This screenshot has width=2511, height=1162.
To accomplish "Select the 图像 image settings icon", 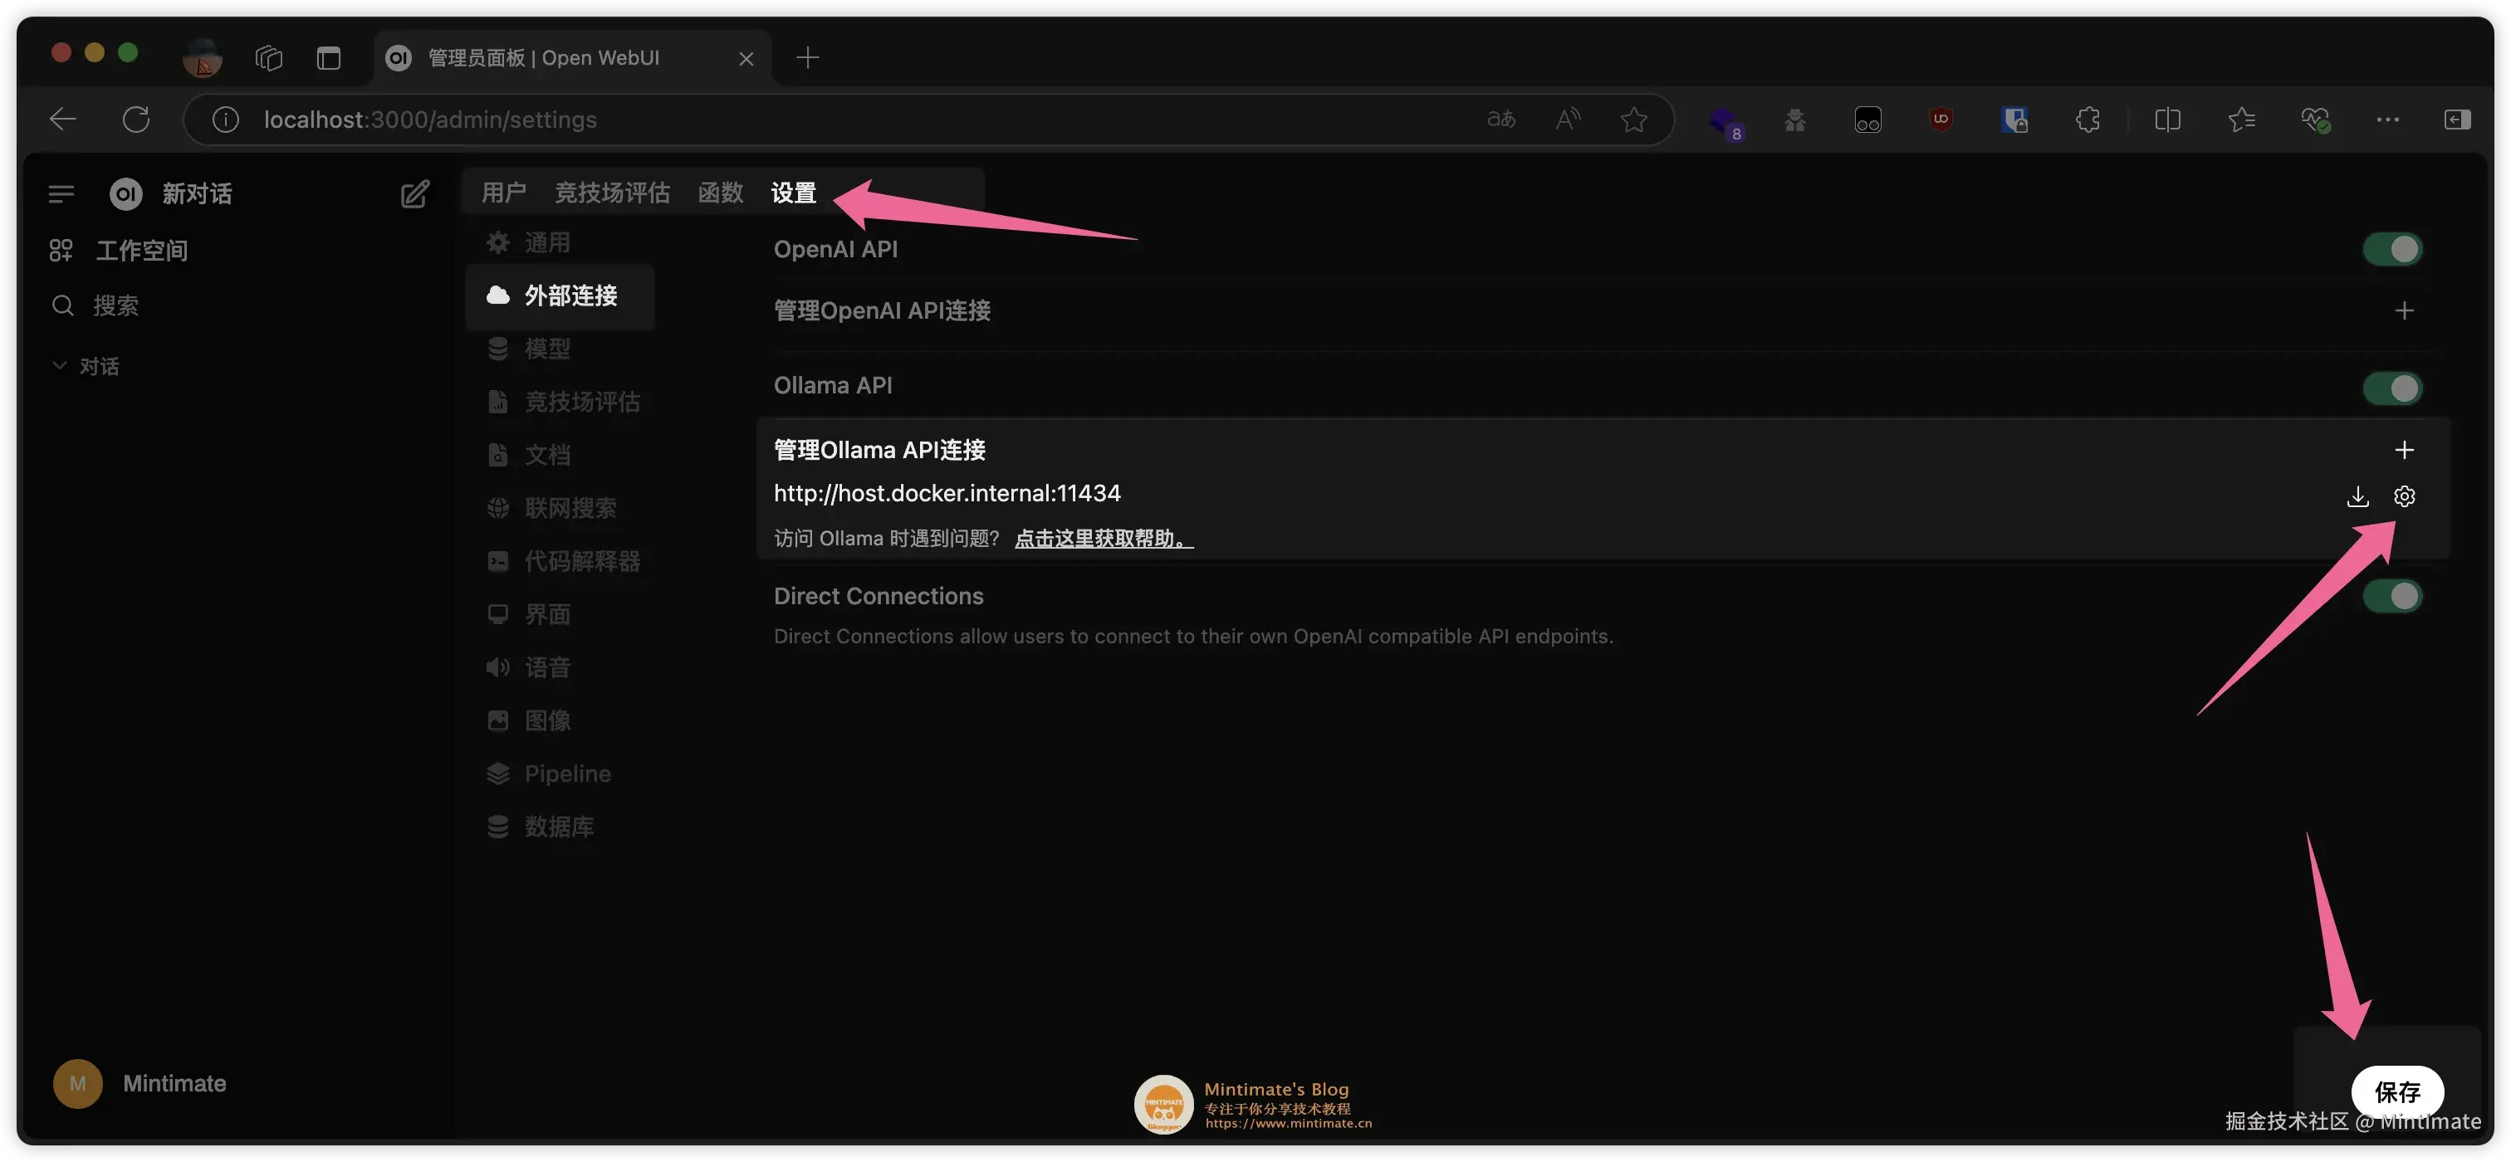I will (x=498, y=720).
